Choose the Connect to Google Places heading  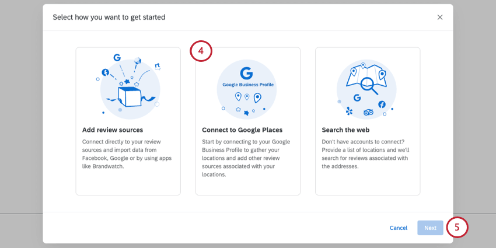(242, 130)
